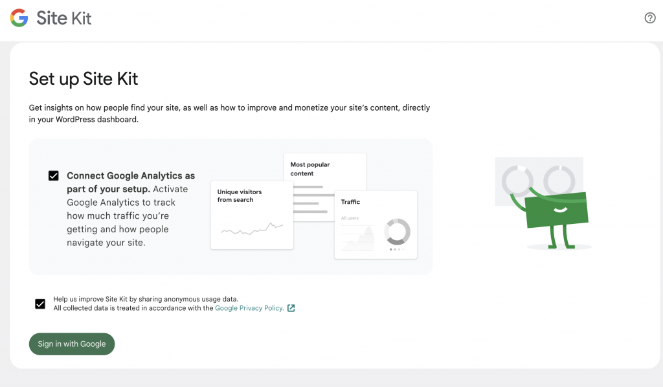The height and width of the screenshot is (387, 663).
Task: Click Sign in with Google button
Action: pyautogui.click(x=72, y=344)
